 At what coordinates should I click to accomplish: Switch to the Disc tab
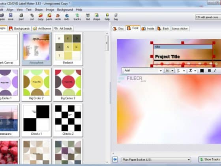coord(118,28)
